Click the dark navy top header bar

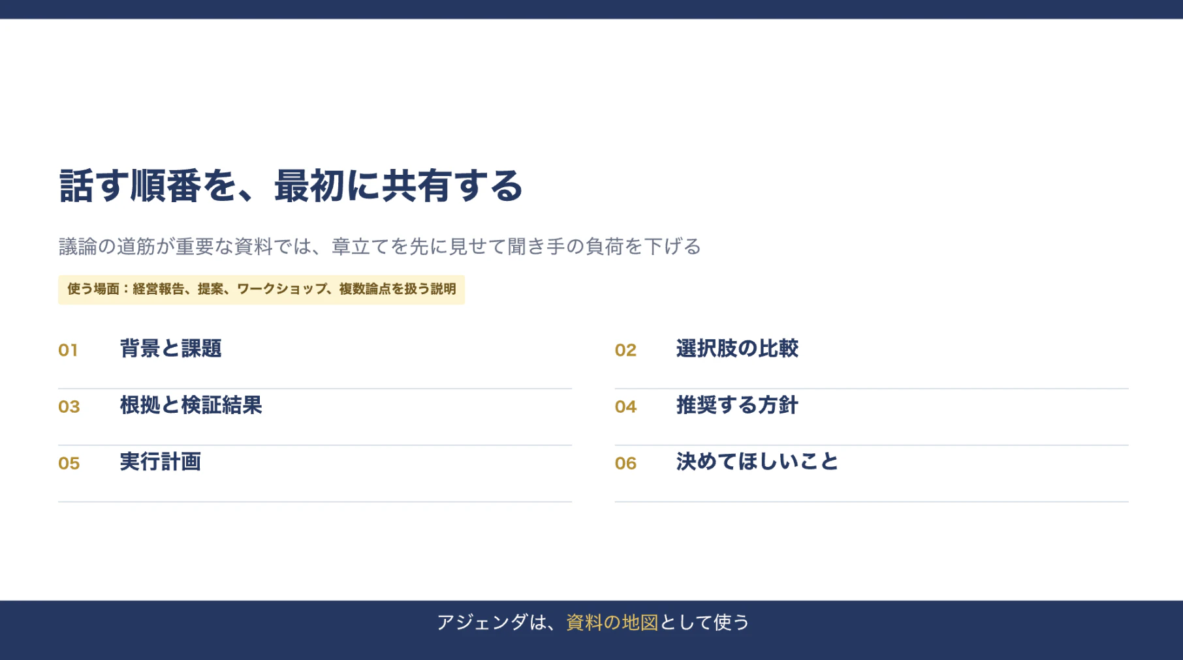[591, 9]
